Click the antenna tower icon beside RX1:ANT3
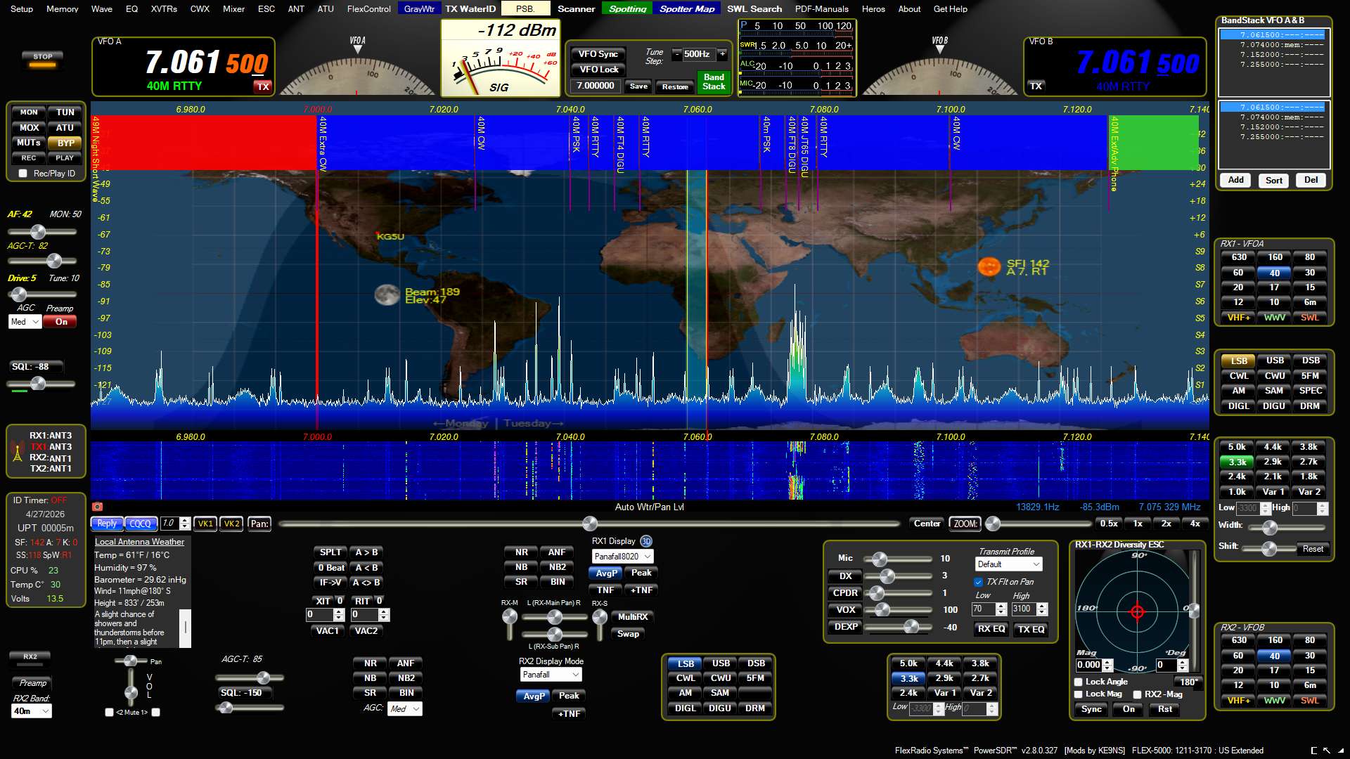This screenshot has height=759, width=1350. click(x=18, y=452)
